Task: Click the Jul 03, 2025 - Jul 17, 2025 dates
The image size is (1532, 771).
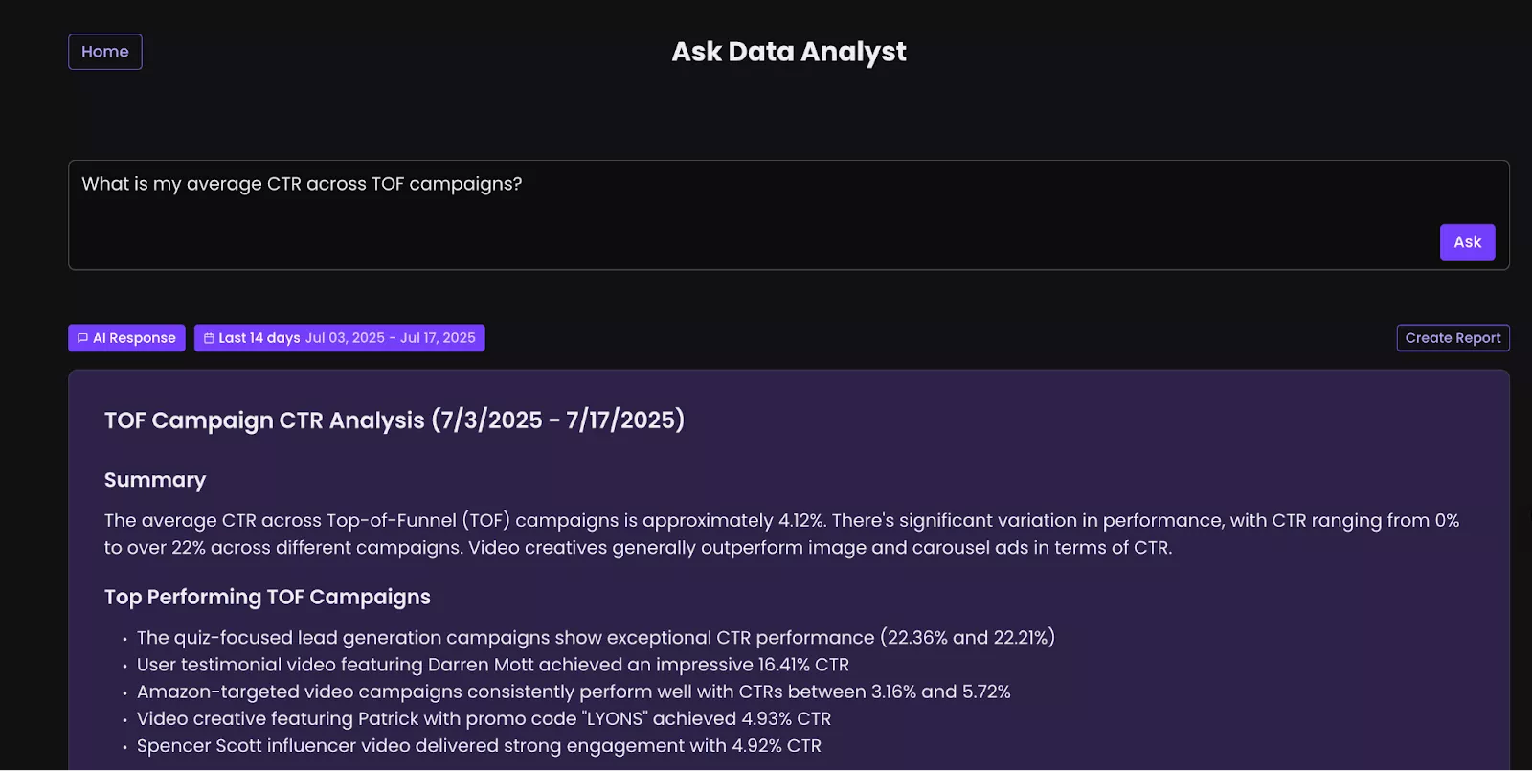Action: [x=390, y=338]
